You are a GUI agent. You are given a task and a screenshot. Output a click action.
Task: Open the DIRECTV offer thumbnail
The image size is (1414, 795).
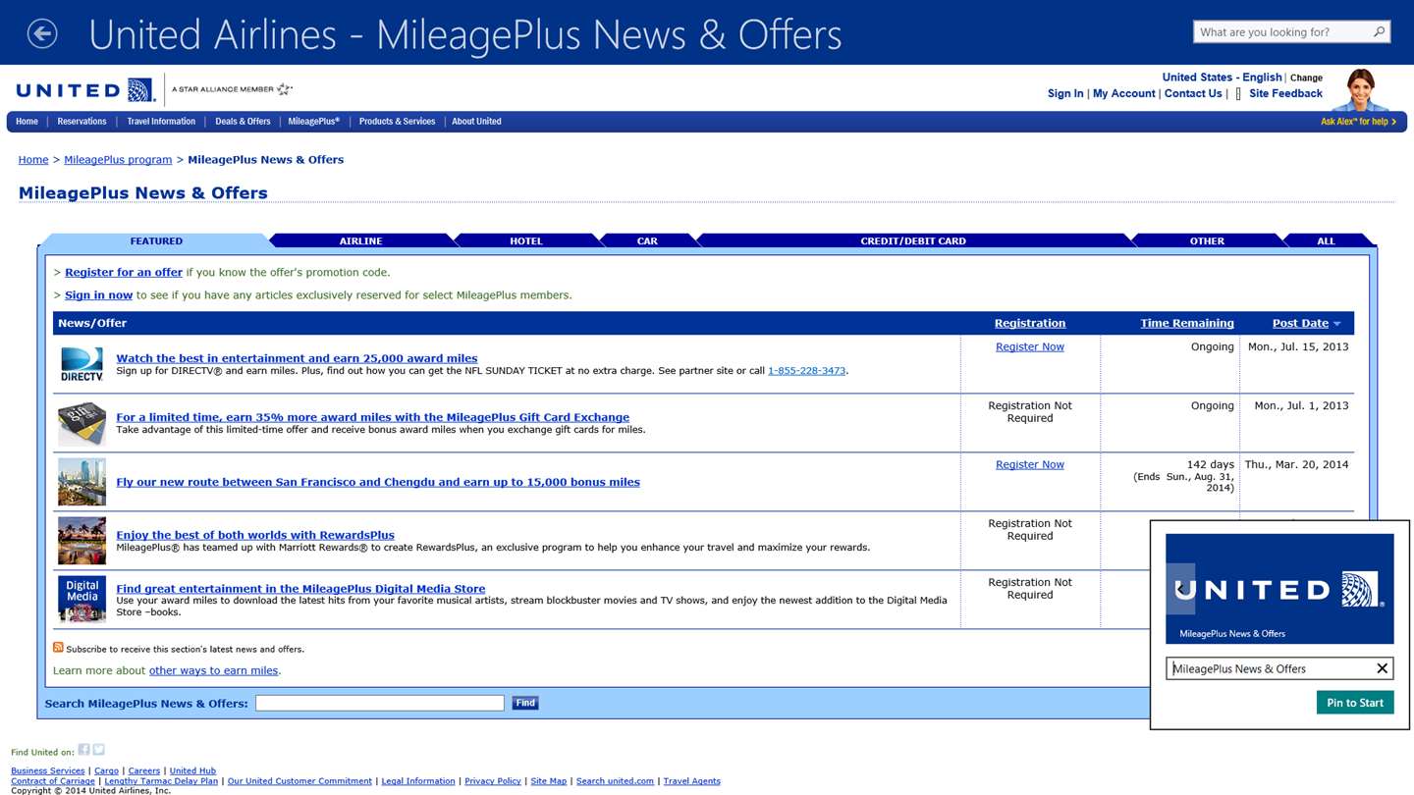click(82, 364)
